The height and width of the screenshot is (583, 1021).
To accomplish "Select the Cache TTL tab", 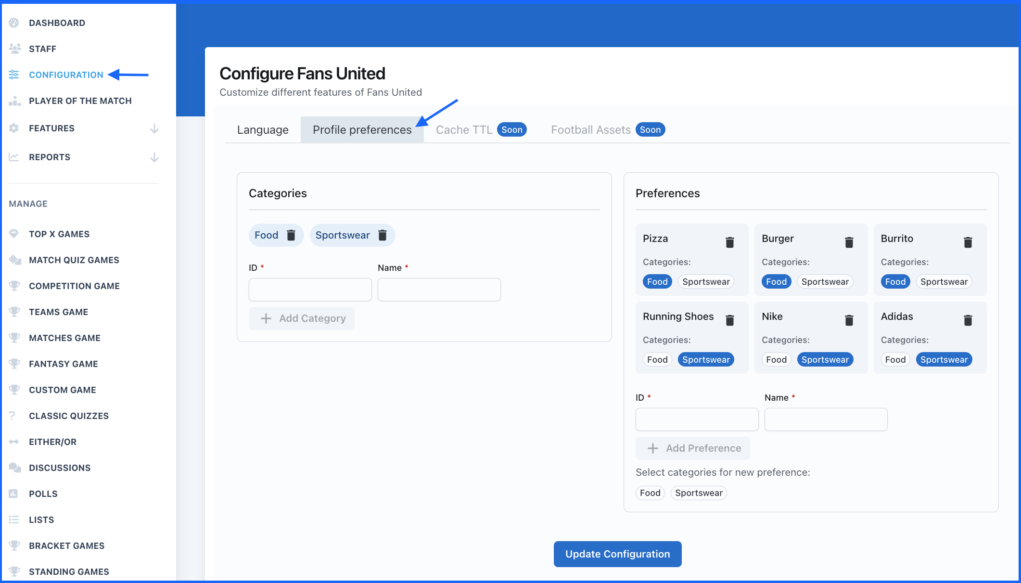I will coord(481,130).
